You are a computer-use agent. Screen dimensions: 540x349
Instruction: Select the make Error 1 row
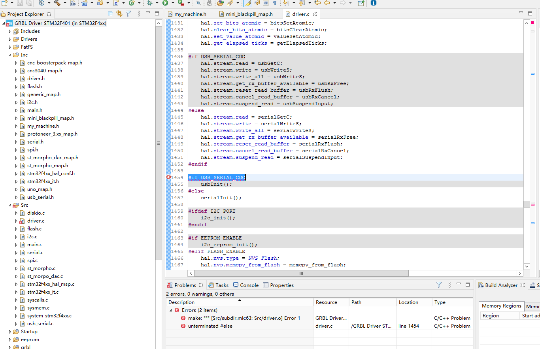coord(319,318)
